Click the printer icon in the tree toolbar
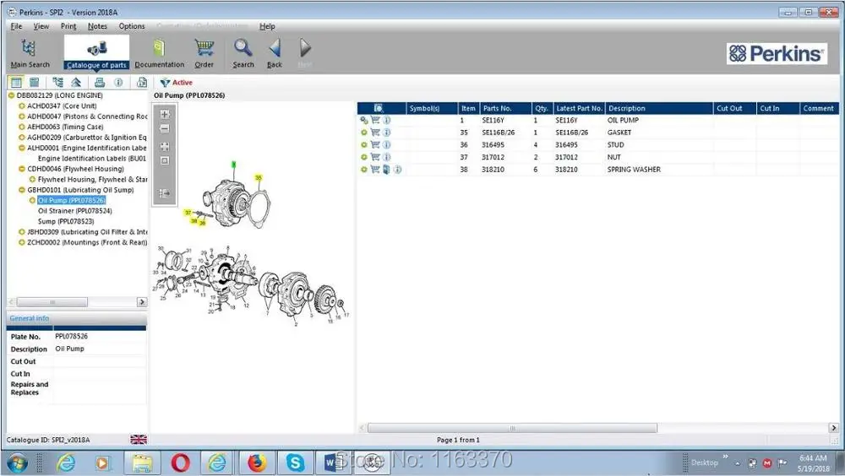 pyautogui.click(x=100, y=83)
